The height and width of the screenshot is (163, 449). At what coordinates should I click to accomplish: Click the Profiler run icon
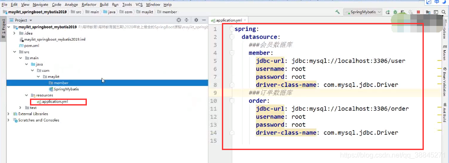(410, 12)
